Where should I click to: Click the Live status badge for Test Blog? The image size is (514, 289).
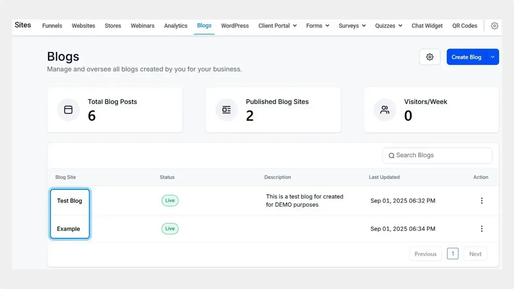[x=169, y=200]
